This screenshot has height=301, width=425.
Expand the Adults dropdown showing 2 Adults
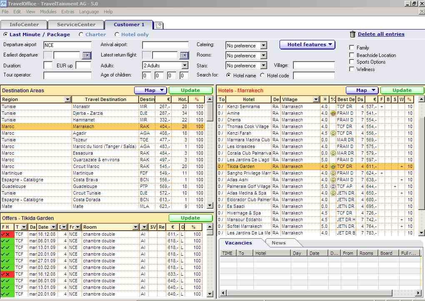185,65
